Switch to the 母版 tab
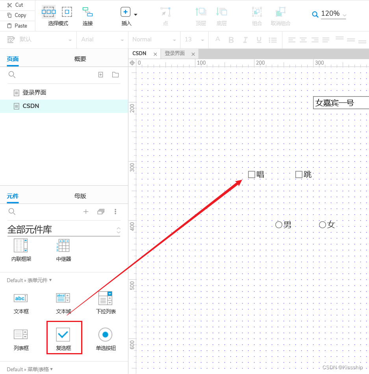Image resolution: width=369 pixels, height=374 pixels. pos(80,196)
